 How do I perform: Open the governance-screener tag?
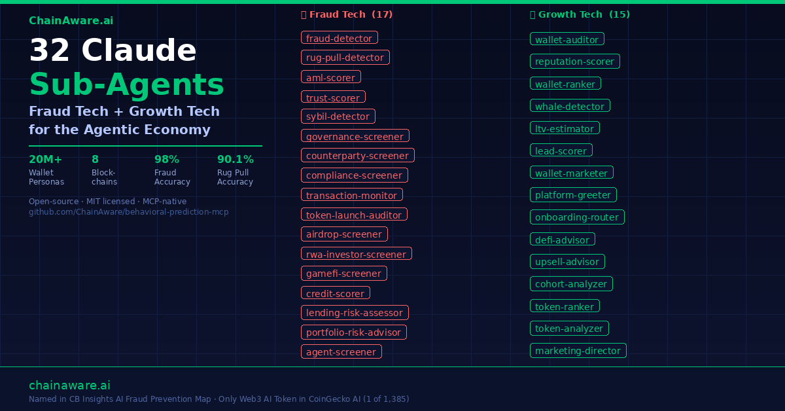click(x=355, y=136)
